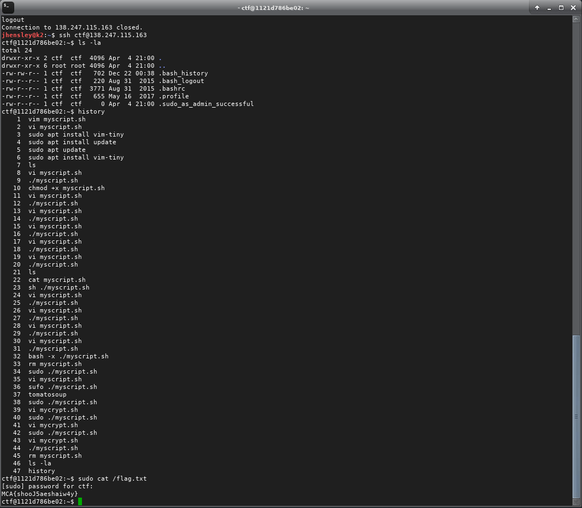The image size is (582, 508).
Task: Click history entry 37 reading tomatosoup
Action: (x=46, y=394)
